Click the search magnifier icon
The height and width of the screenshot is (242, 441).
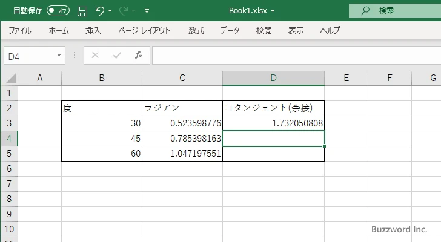(365, 11)
